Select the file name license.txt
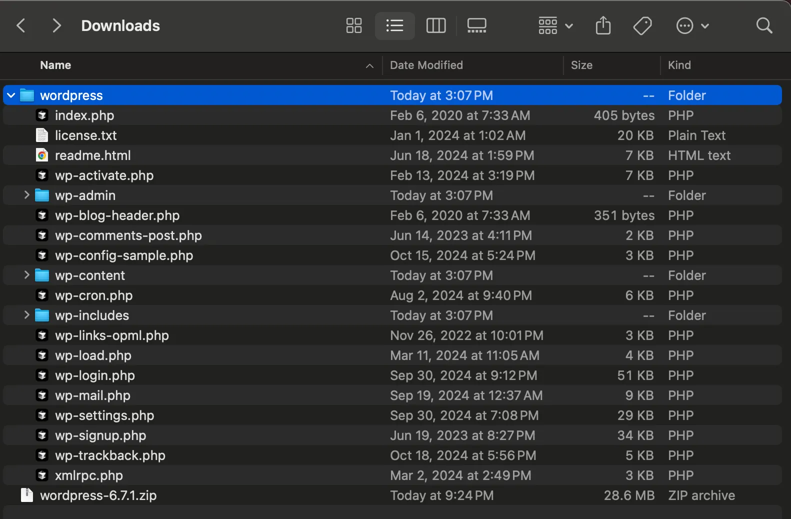Screen dimensions: 791x519 pos(85,135)
